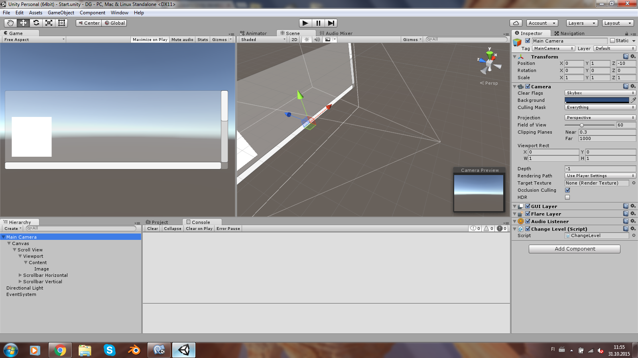Select the Scale tool
The width and height of the screenshot is (638, 358).
[49, 23]
